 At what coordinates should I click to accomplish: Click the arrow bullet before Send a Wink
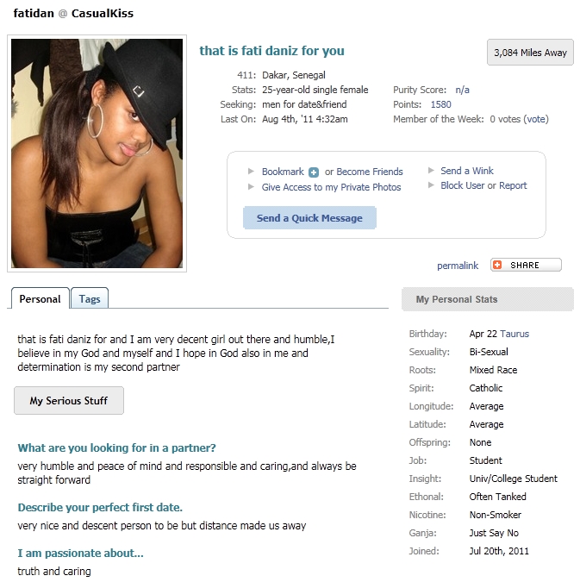[x=431, y=170]
